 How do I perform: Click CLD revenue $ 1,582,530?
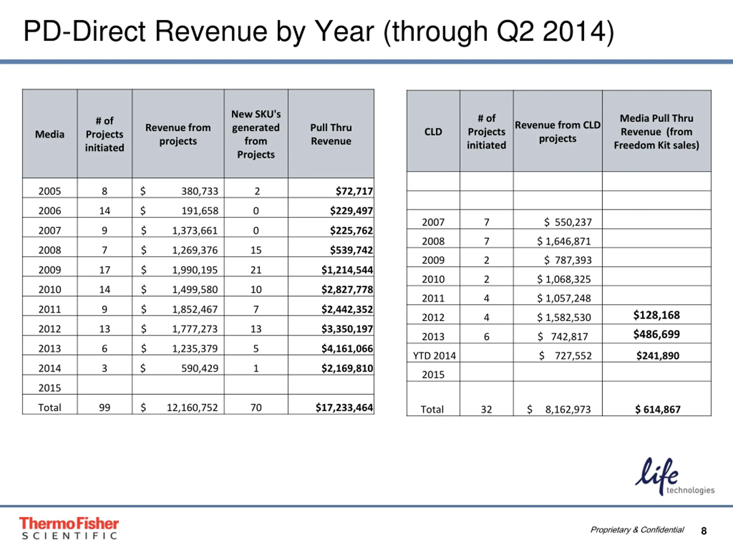tap(564, 318)
